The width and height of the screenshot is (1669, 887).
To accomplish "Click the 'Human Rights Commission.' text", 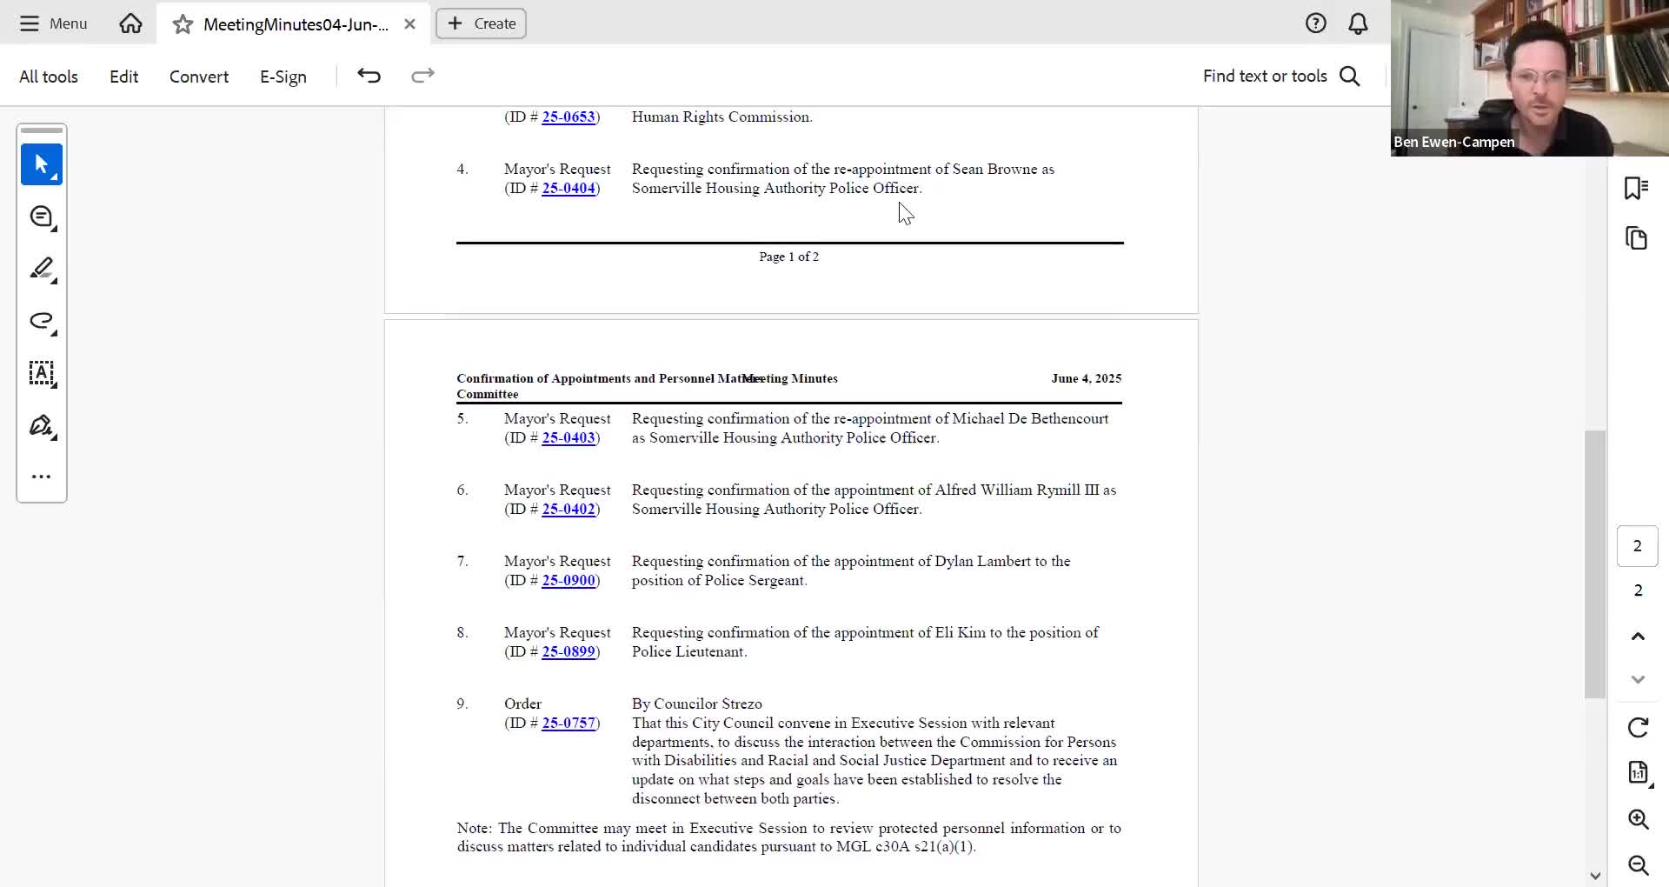I will pyautogui.click(x=721, y=117).
